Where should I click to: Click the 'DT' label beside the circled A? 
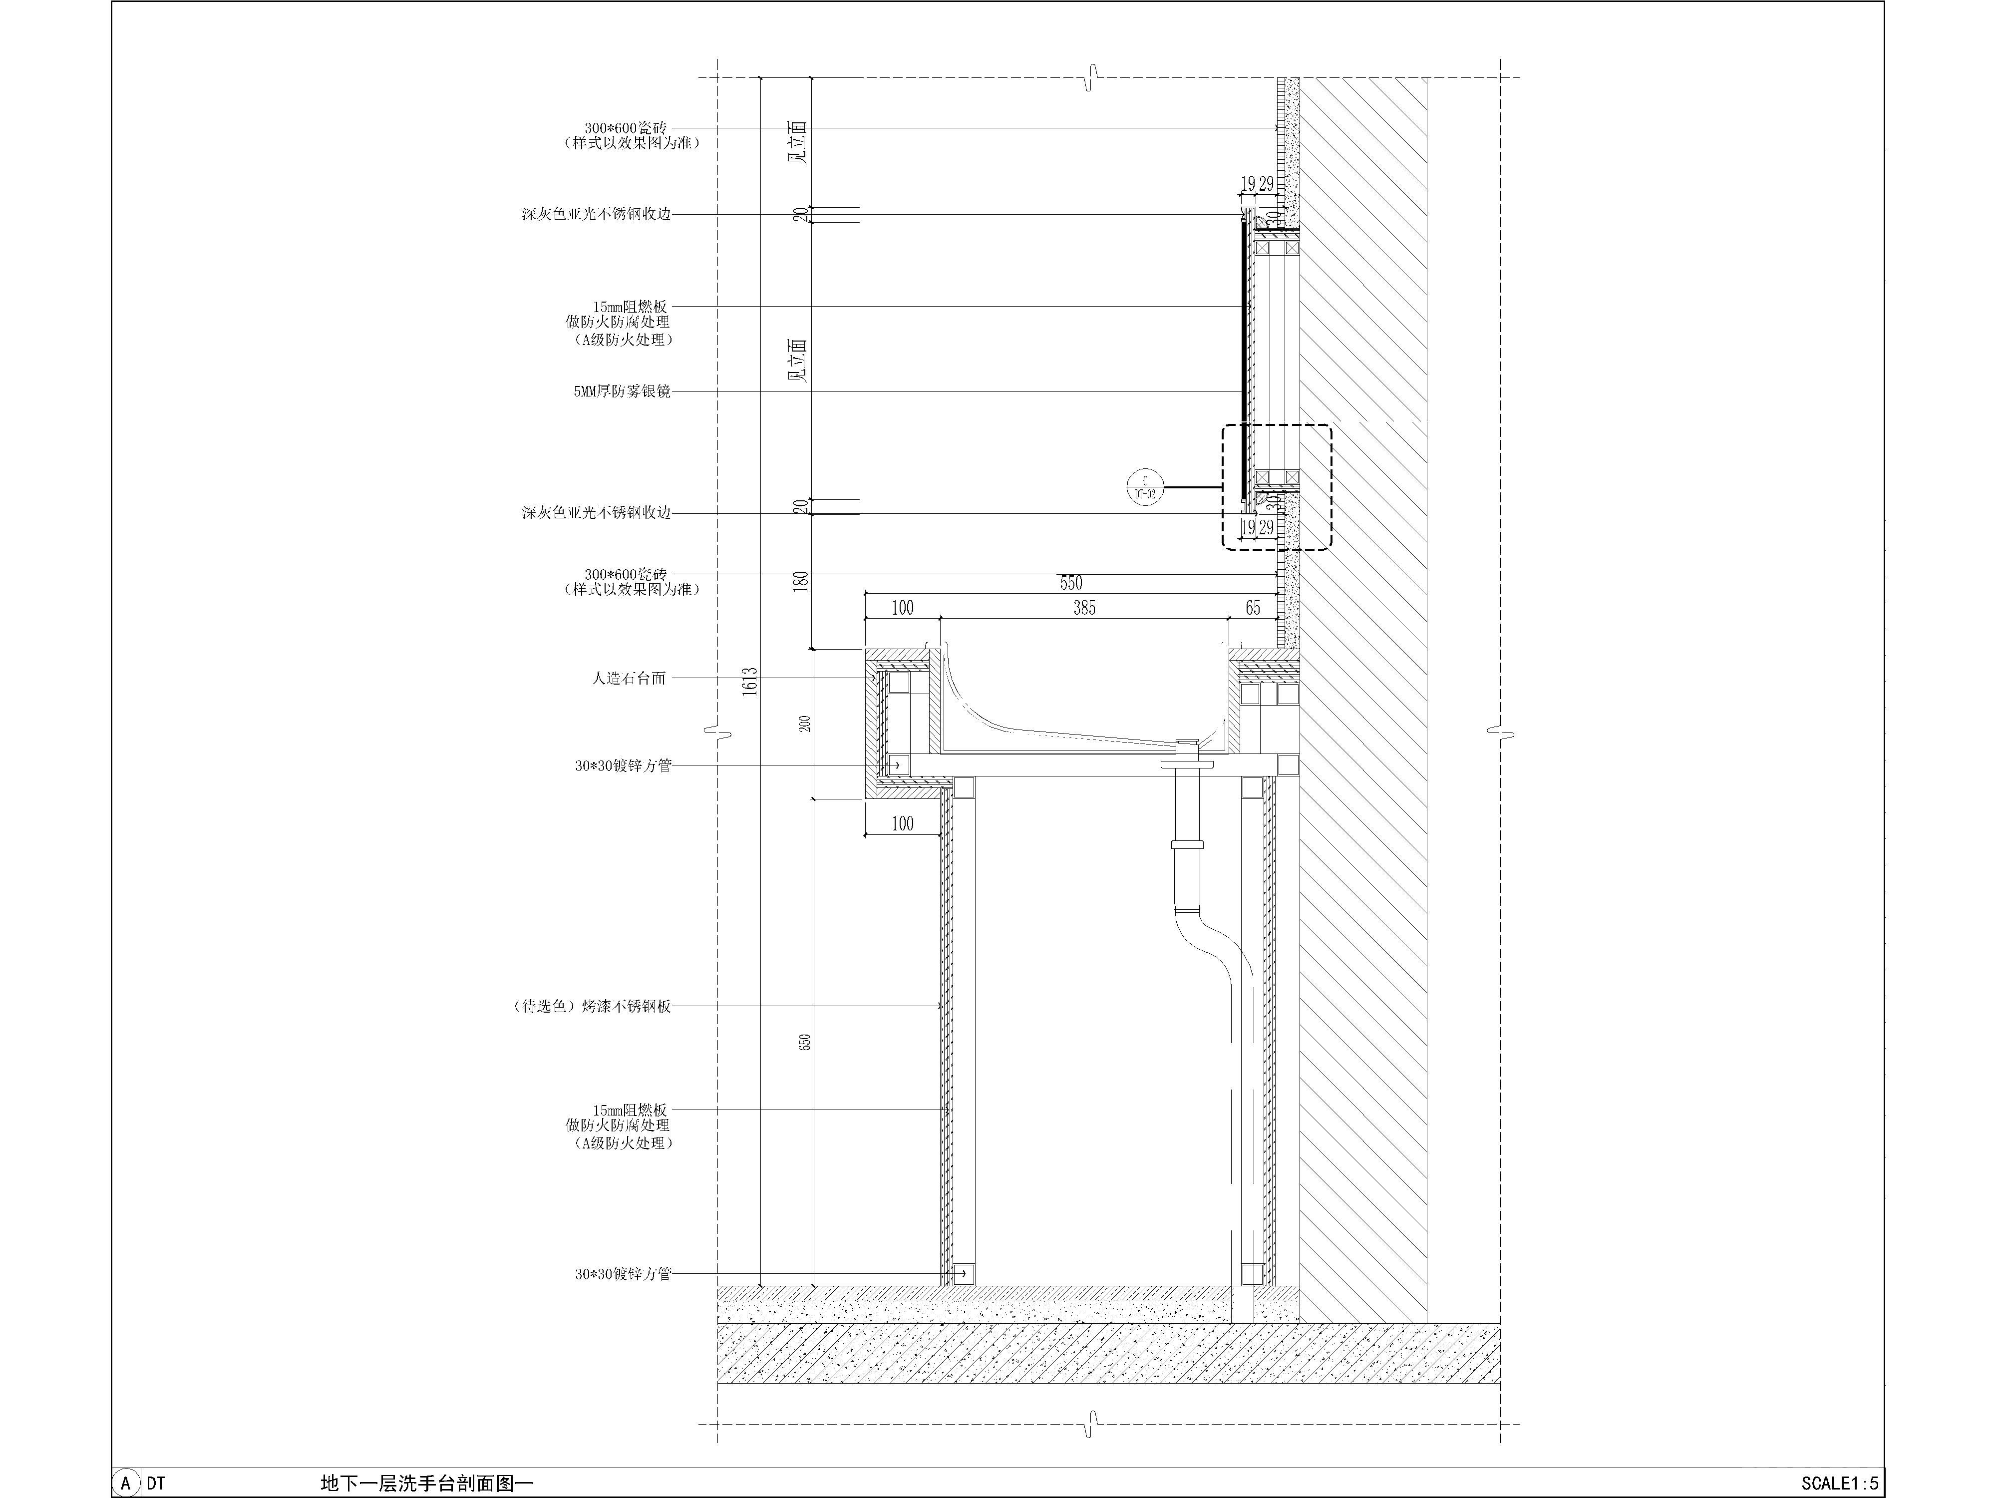156,1483
